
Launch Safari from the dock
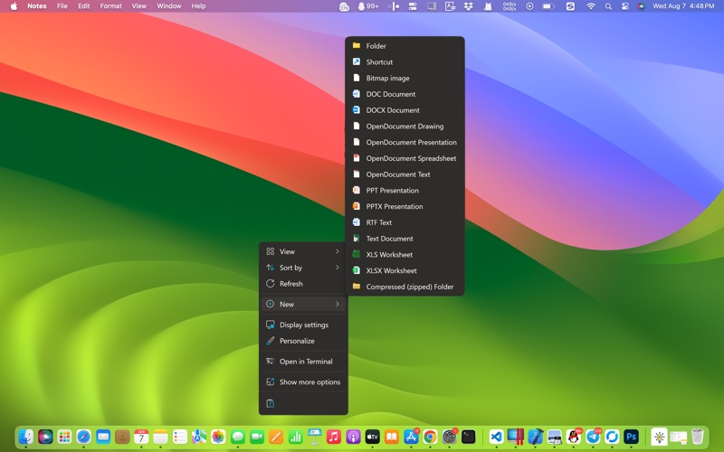pos(83,438)
